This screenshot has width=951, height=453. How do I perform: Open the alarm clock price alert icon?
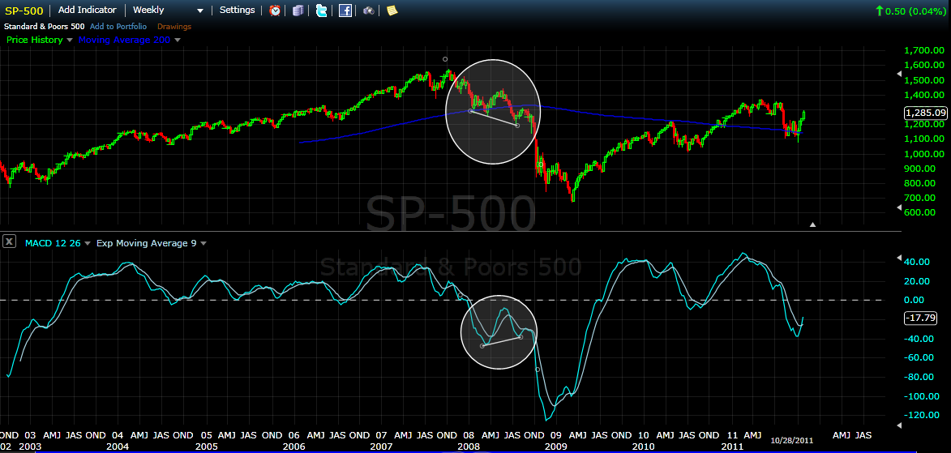tap(275, 11)
